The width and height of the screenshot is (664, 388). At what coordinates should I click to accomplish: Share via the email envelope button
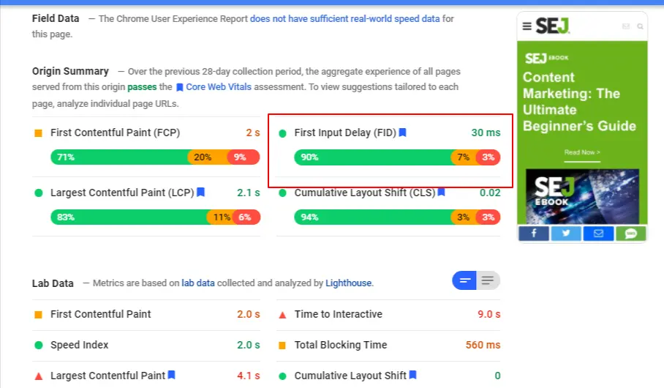[x=598, y=234]
